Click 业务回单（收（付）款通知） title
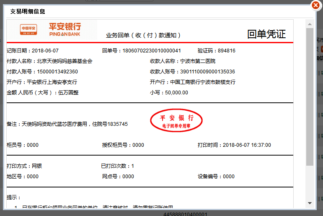This screenshot has width=323, height=216. pyautogui.click(x=143, y=35)
